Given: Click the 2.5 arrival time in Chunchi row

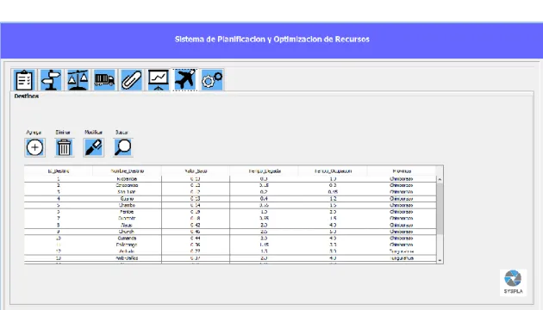Looking at the screenshot, I should (x=264, y=232).
